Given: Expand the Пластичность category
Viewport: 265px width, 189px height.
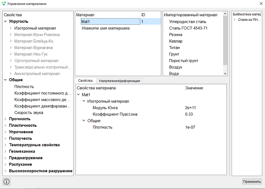Looking at the screenshot, I should click(x=5, y=126).
